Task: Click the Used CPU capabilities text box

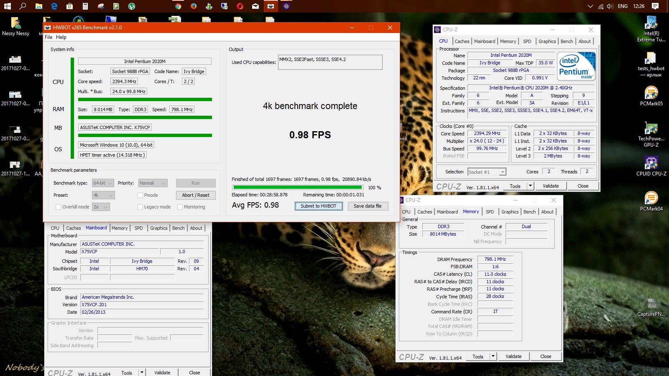Action: tap(330, 62)
